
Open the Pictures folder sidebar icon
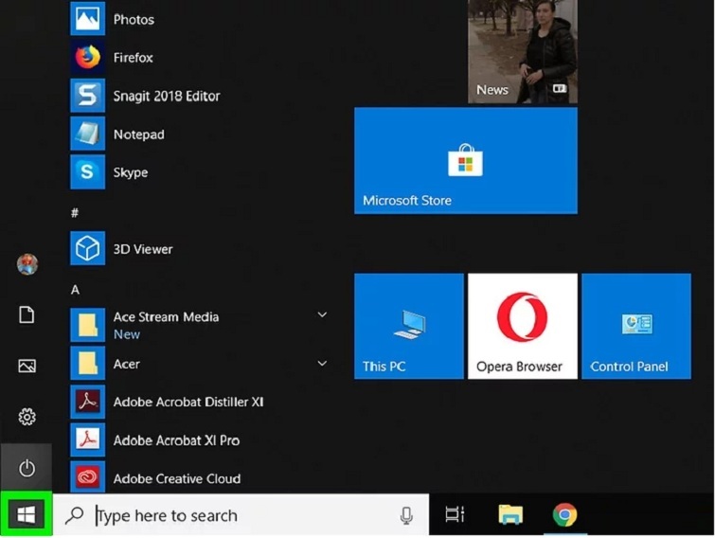(x=27, y=367)
